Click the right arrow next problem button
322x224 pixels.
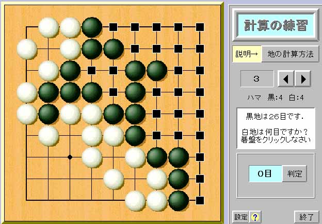click(x=303, y=79)
